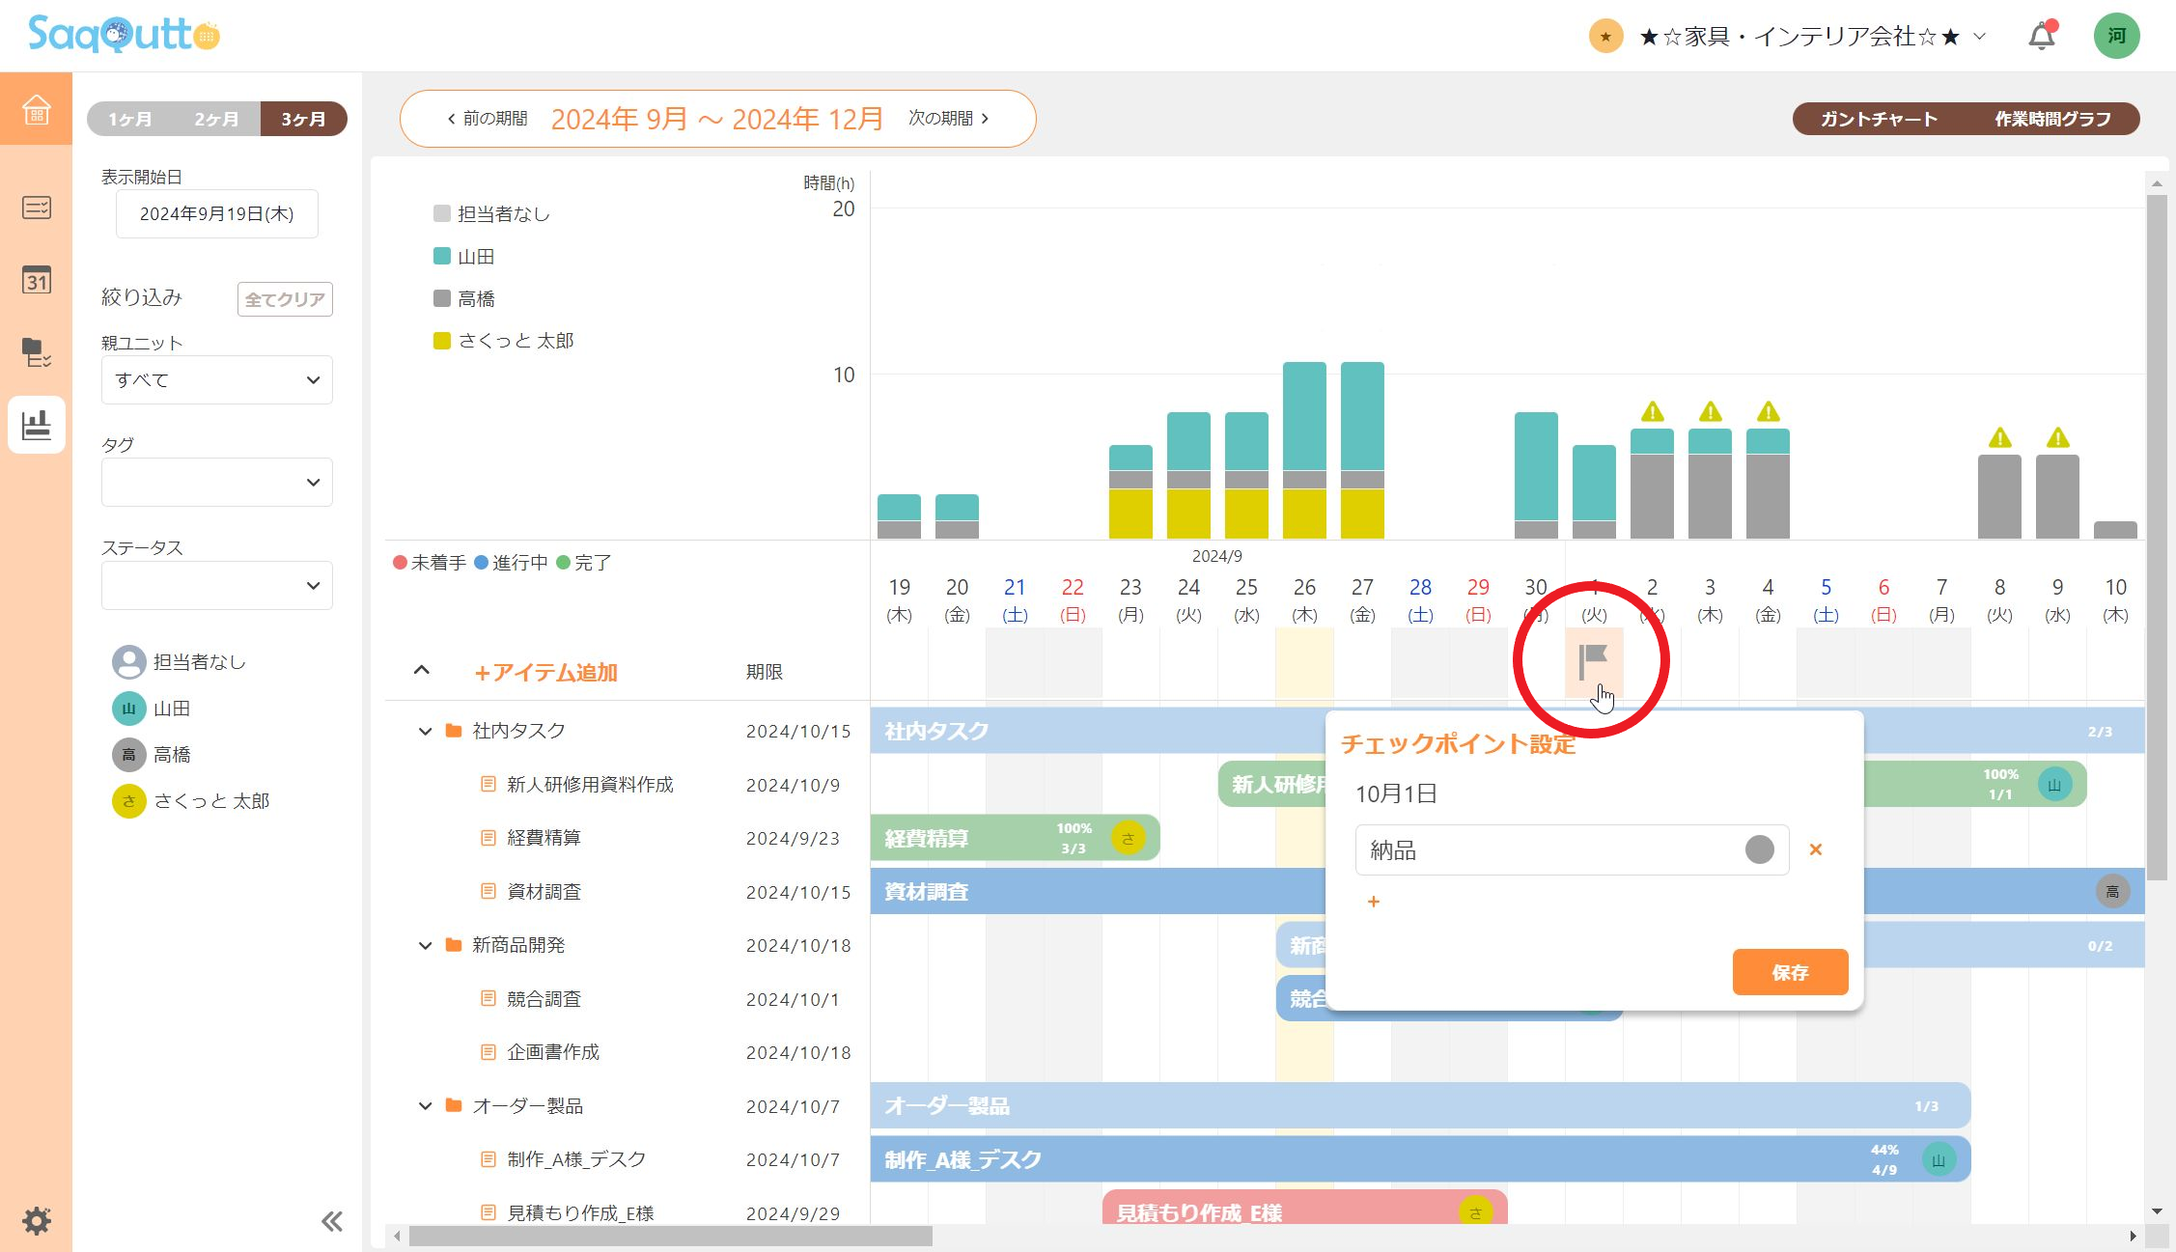
Task: Pick the gray color swatch for 納品
Action: (1759, 849)
